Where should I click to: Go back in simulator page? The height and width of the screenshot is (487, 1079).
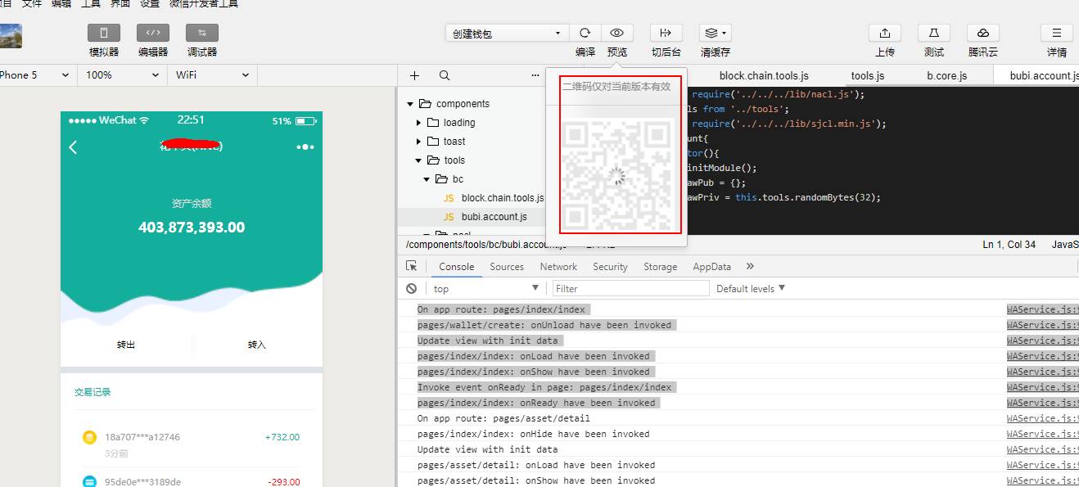tap(73, 147)
